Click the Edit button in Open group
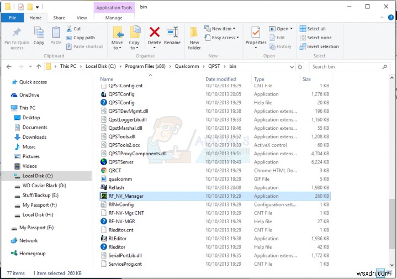The image size is (397, 279). [x=277, y=38]
